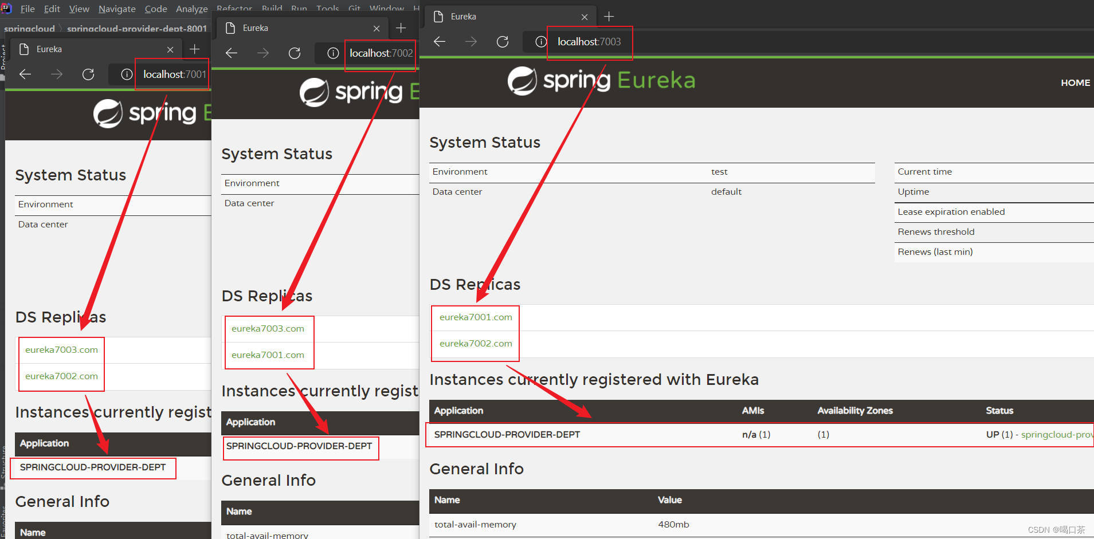Open a new tab in localhost:7001 window
1094x539 pixels.
tap(195, 49)
